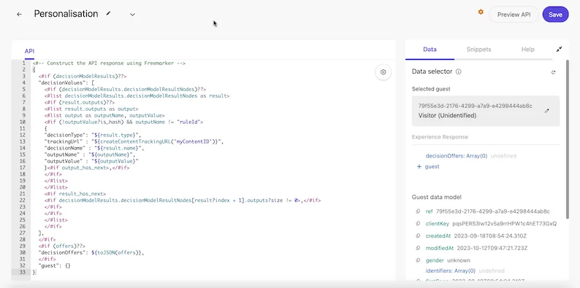Click the ref value 79f55e3d in data model
Image resolution: width=580 pixels, height=288 pixels.
click(x=493, y=211)
